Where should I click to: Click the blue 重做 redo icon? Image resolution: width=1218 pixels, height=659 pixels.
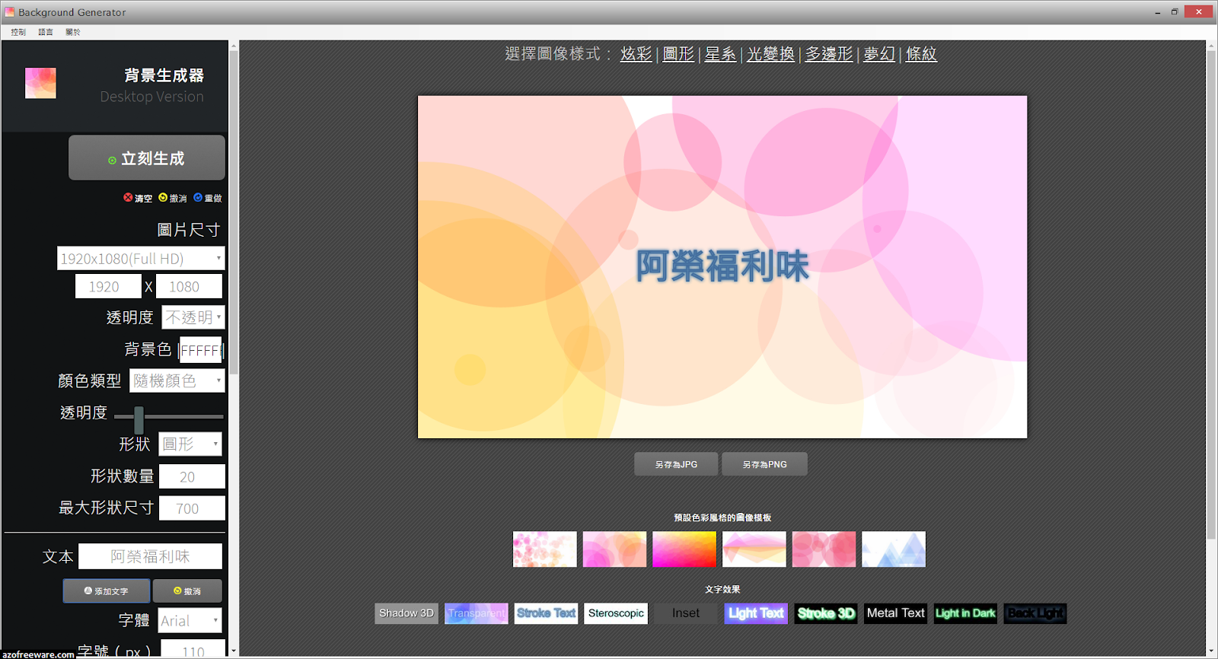coord(198,197)
